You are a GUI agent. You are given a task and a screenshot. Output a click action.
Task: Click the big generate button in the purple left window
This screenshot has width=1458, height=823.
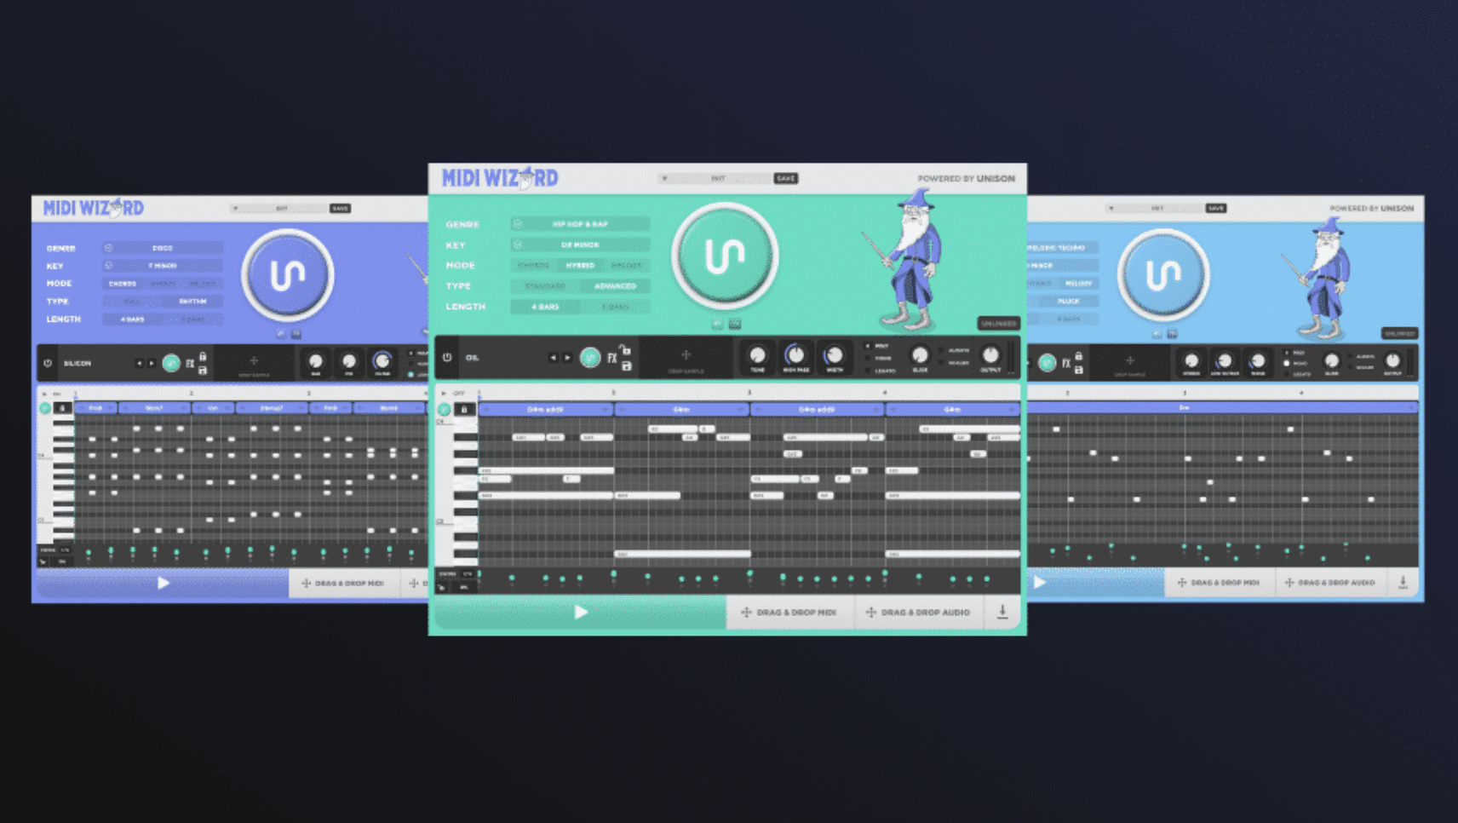(287, 274)
